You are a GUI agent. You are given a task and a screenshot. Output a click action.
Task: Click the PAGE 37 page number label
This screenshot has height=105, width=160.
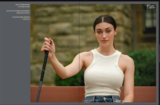[x=119, y=101]
